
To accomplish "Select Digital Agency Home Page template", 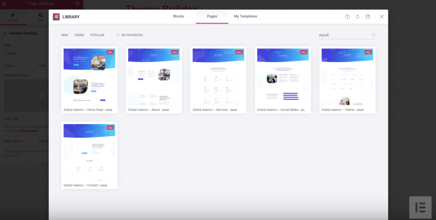I will pyautogui.click(x=89, y=77).
